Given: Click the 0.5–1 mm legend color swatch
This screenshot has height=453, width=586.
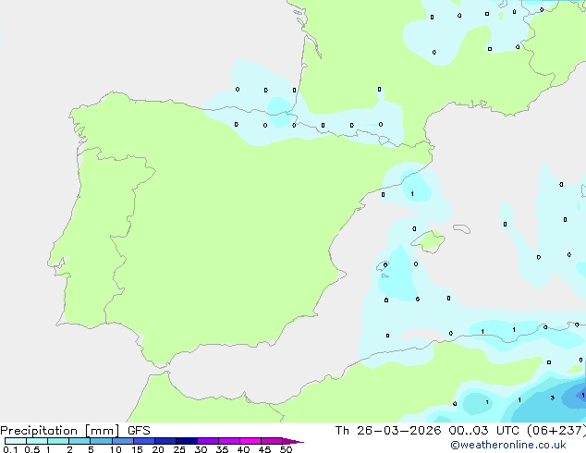Looking at the screenshot, I should [x=37, y=441].
